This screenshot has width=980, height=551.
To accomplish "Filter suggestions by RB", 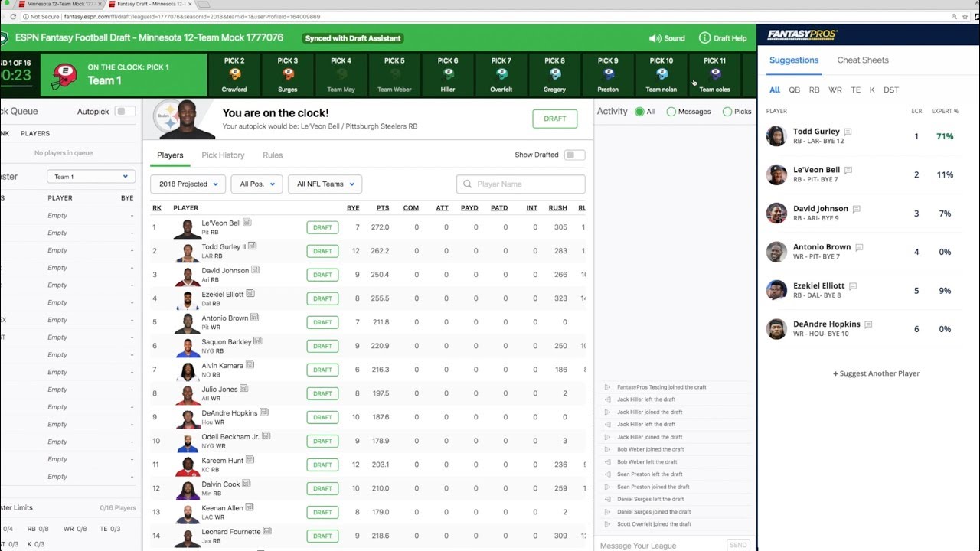I will pyautogui.click(x=815, y=90).
